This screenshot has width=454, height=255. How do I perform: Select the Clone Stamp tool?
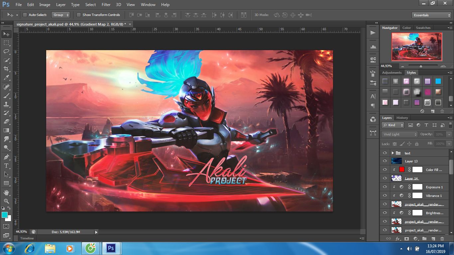tap(6, 104)
